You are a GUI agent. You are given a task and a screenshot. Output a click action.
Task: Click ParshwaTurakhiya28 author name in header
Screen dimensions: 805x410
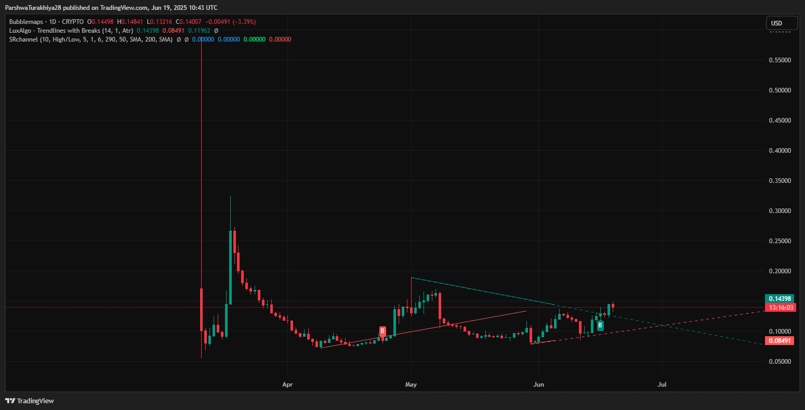click(33, 7)
